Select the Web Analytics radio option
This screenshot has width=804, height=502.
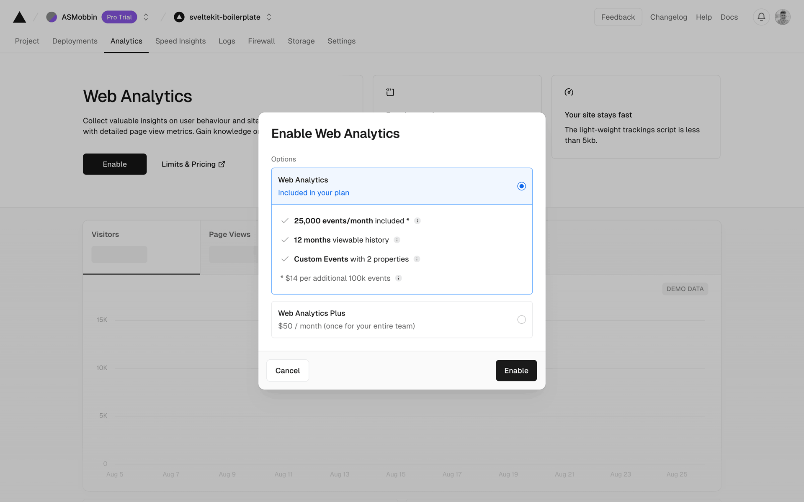click(521, 186)
